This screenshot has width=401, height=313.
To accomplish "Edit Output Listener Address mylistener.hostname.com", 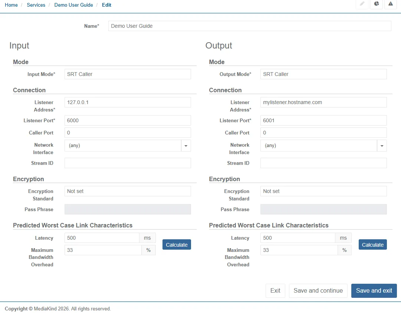I will pyautogui.click(x=323, y=102).
